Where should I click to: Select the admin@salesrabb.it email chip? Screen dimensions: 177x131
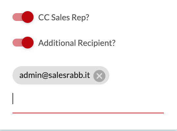61,75
